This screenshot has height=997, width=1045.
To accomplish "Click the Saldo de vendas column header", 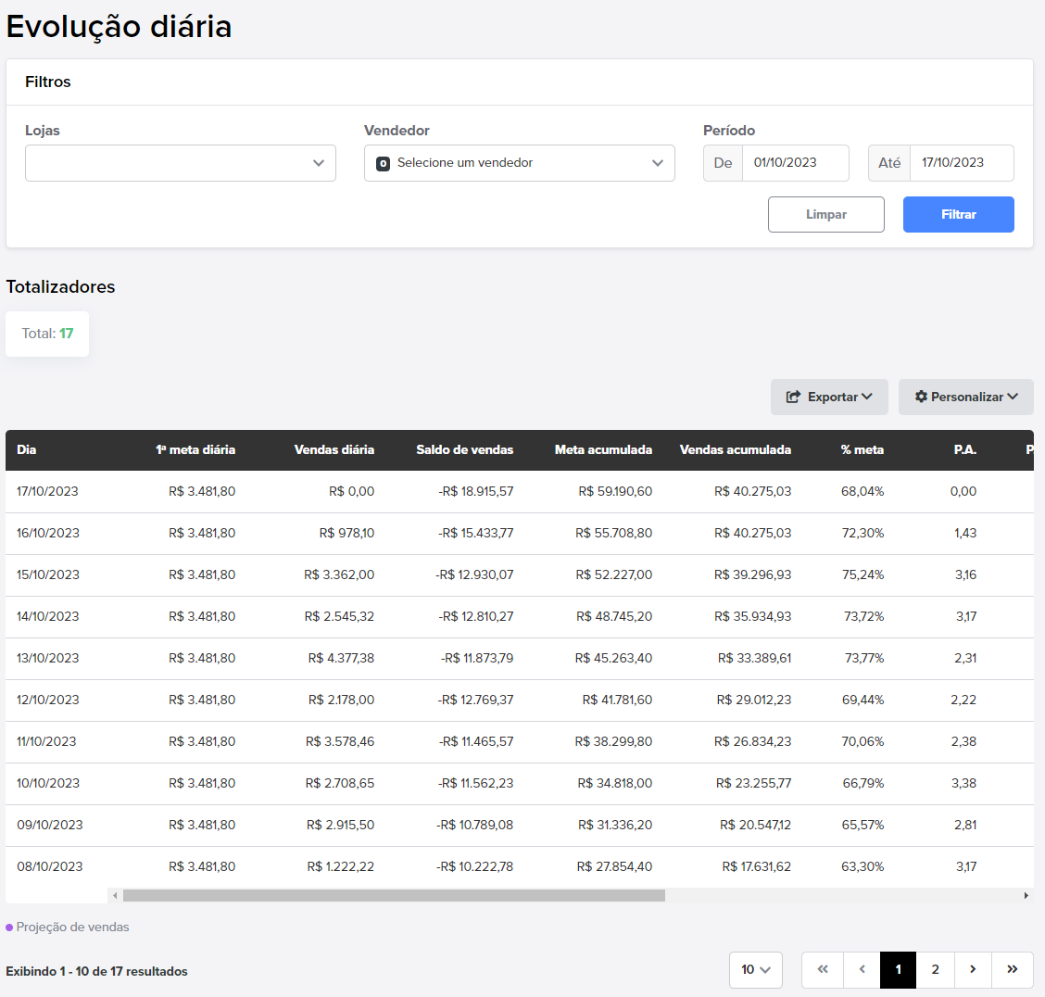I will pyautogui.click(x=464, y=449).
